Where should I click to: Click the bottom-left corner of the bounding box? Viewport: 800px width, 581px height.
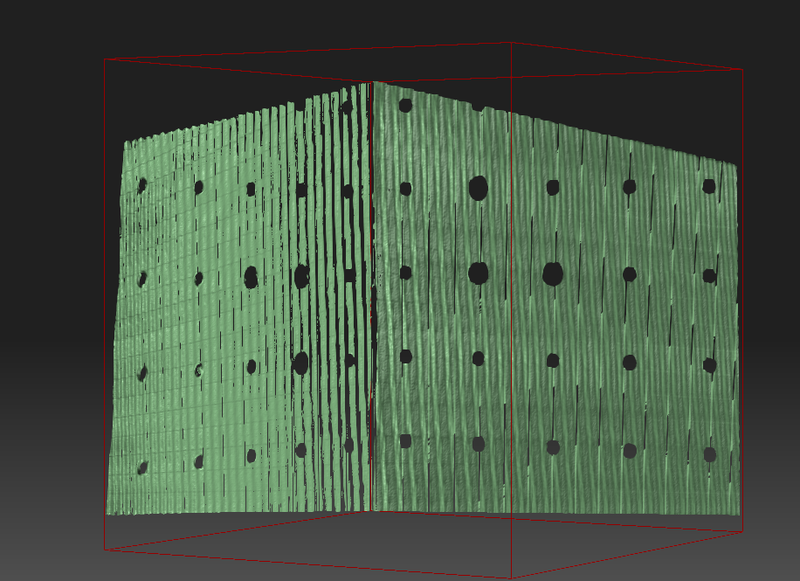[x=105, y=550]
